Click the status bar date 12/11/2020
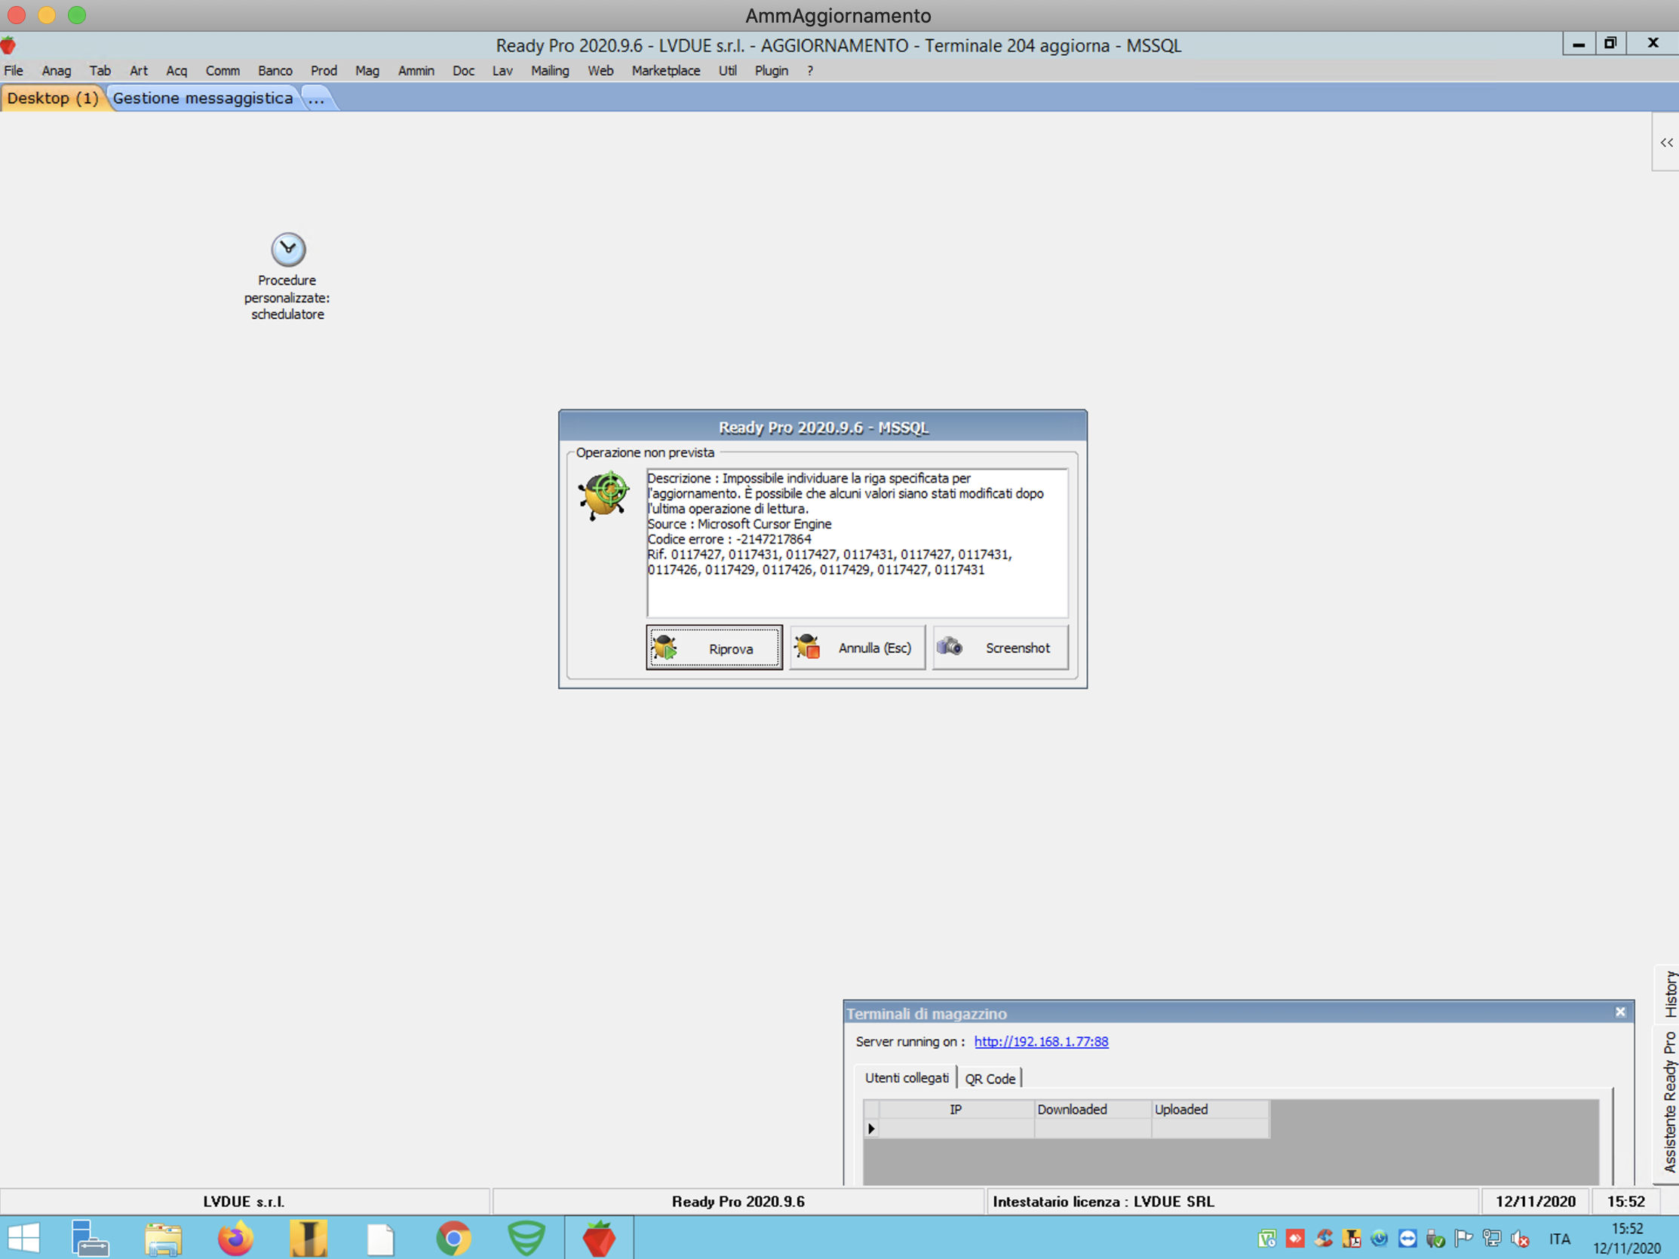The image size is (1679, 1259). 1535,1201
